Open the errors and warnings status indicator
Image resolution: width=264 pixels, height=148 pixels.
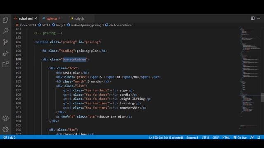click(9, 137)
